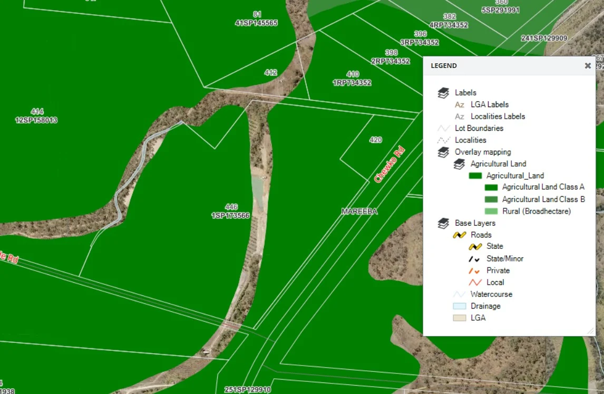Click the Base Layers stack icon

[443, 224]
